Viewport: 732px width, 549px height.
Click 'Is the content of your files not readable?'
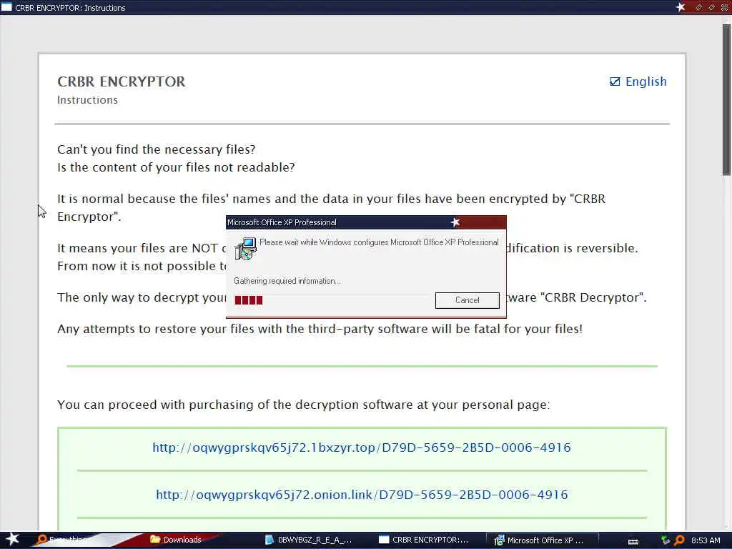[176, 167]
